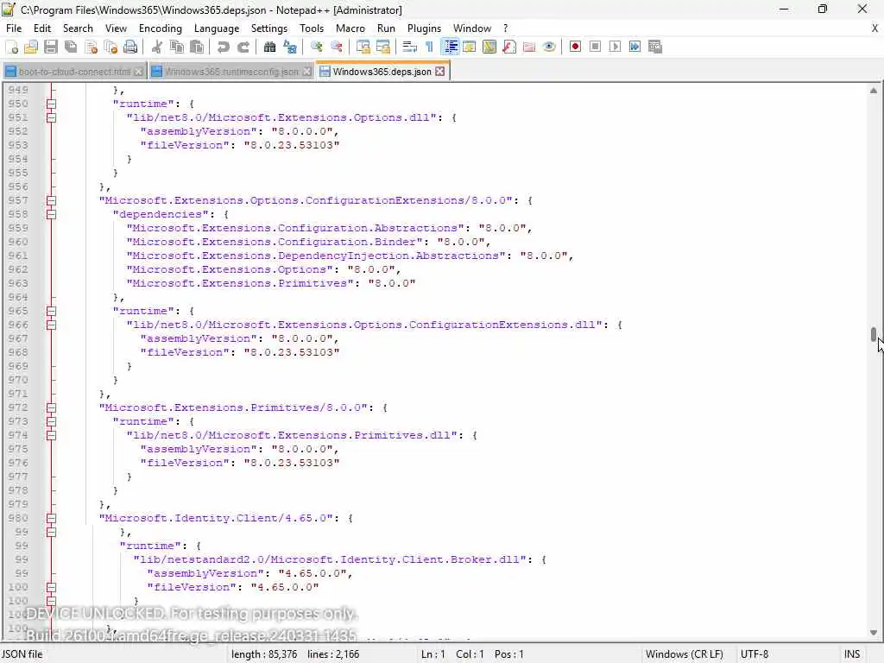Save current recorded macro icon
The width and height of the screenshot is (884, 663).
click(655, 47)
